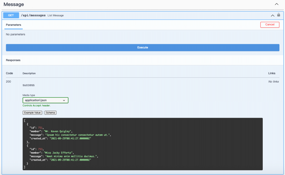The width and height of the screenshot is (285, 175).
Task: Click the Links column header
Action: click(x=272, y=73)
